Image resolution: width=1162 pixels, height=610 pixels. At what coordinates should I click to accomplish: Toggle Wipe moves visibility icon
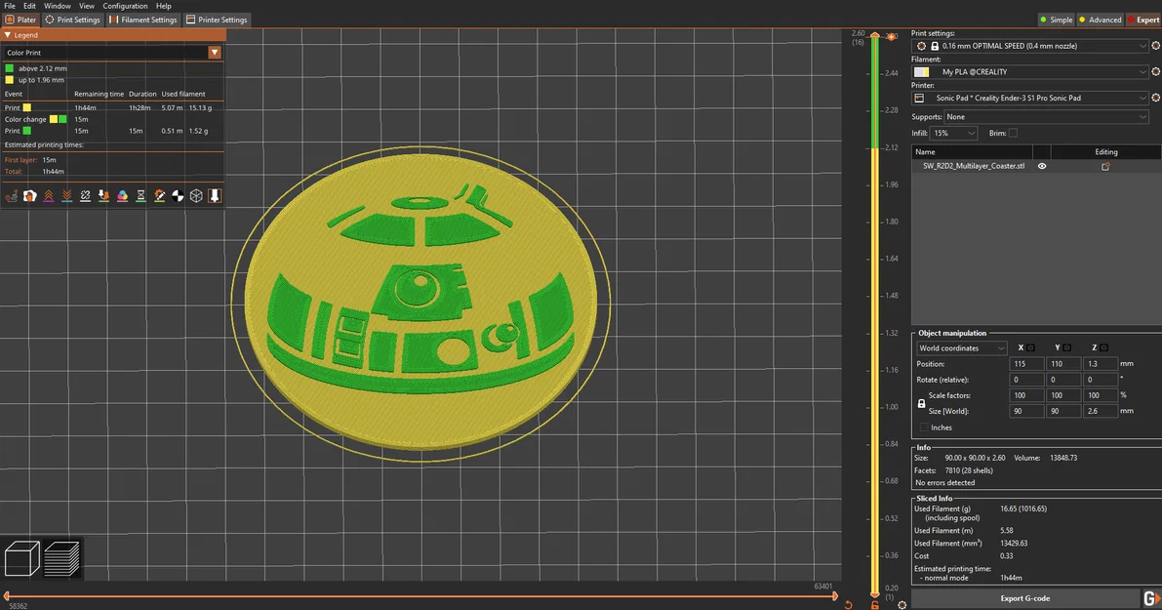click(x=29, y=195)
